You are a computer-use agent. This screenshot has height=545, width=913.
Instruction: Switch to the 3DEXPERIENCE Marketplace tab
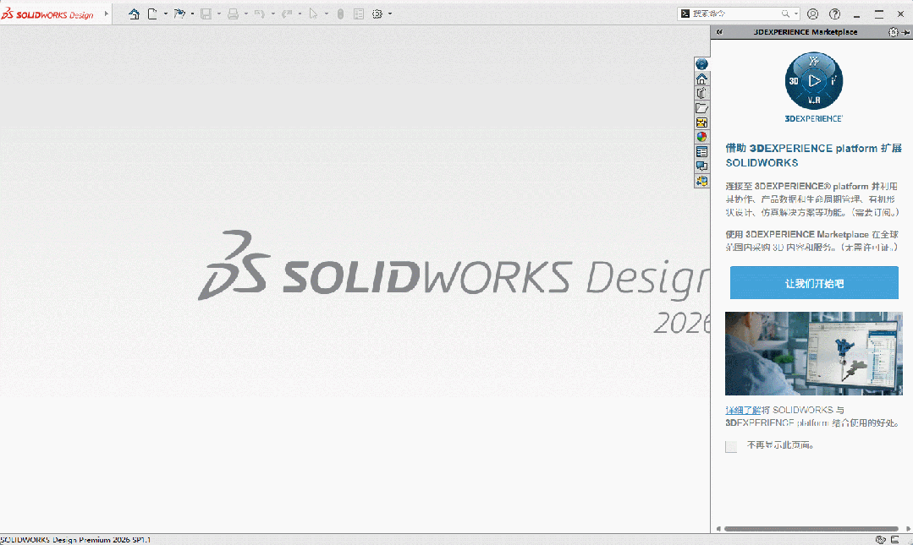(701, 64)
